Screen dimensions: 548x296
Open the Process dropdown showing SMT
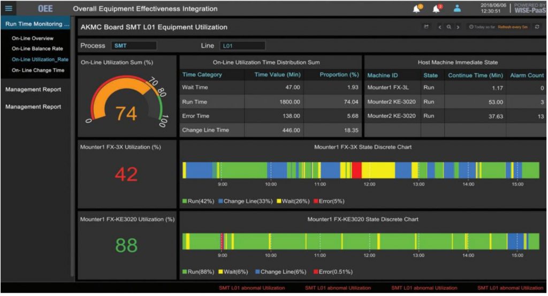pyautogui.click(x=134, y=46)
